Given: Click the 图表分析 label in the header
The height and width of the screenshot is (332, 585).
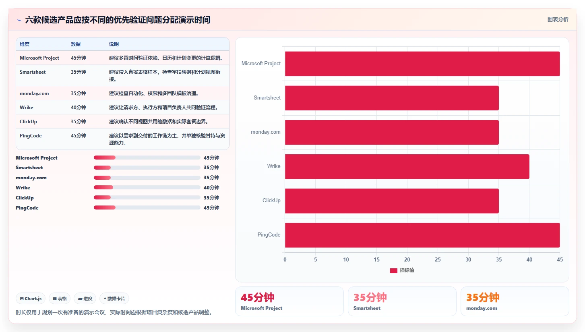Looking at the screenshot, I should [x=558, y=19].
